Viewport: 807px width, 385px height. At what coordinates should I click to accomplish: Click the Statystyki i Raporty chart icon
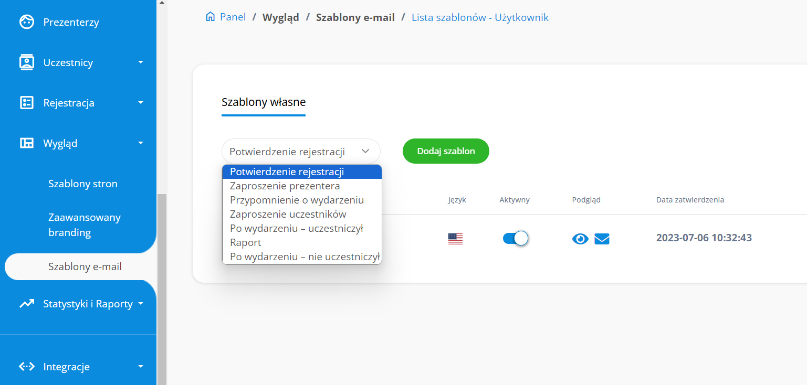click(x=26, y=304)
